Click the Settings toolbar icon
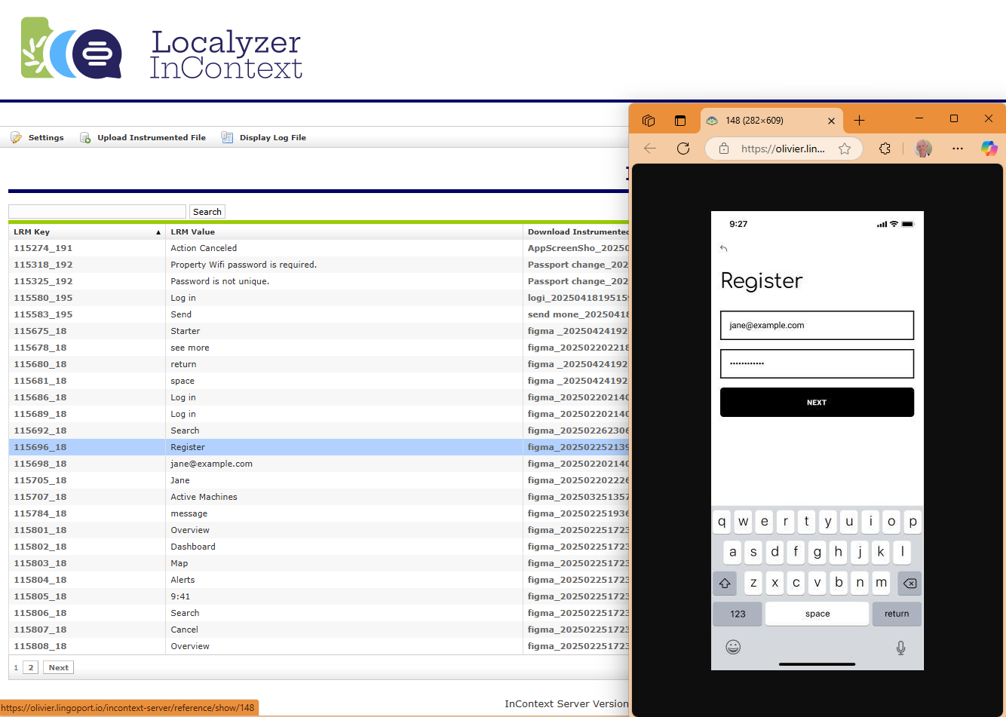Image resolution: width=1006 pixels, height=717 pixels. pyautogui.click(x=17, y=137)
